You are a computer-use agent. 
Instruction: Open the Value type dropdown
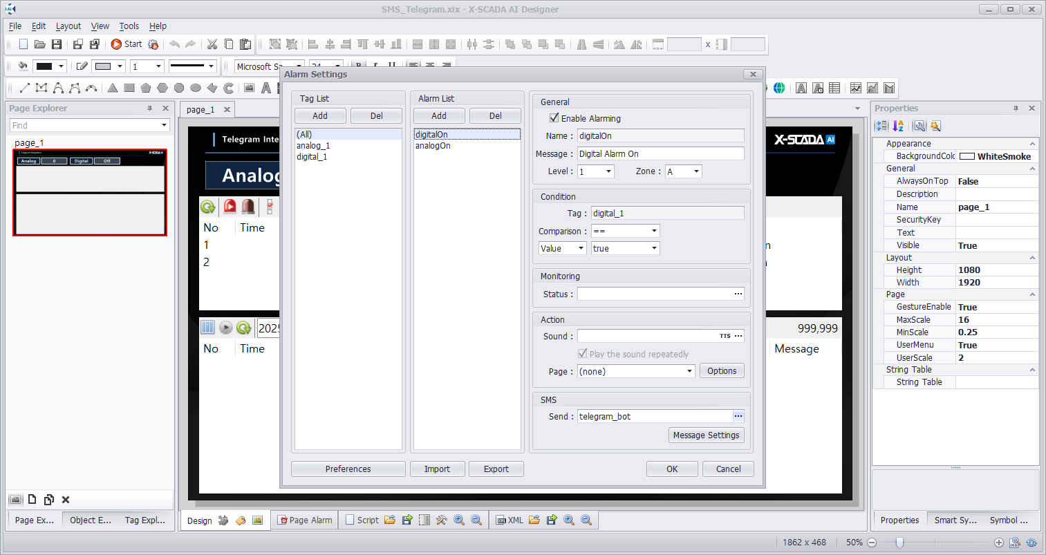pyautogui.click(x=581, y=248)
